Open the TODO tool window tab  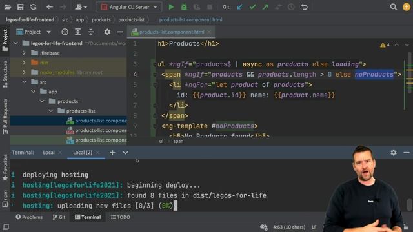point(121,217)
